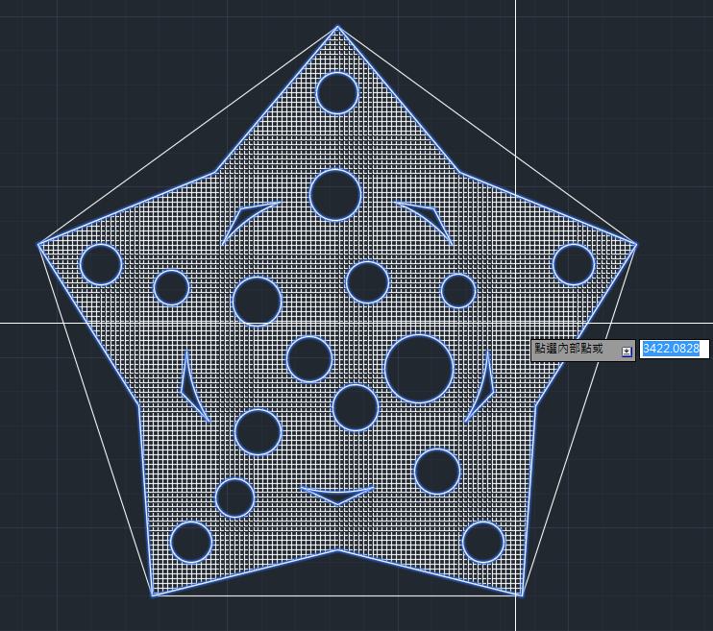Viewport: 713px width, 631px height.
Task: Pick inside the topmost circle near star apex
Action: point(337,93)
